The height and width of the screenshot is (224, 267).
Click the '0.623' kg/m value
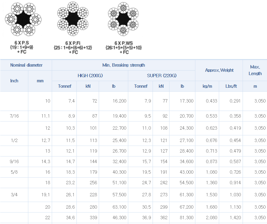click(x=212, y=128)
